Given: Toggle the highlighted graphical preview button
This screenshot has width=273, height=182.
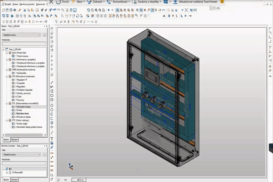Looking at the screenshot, I should click(x=75, y=10).
